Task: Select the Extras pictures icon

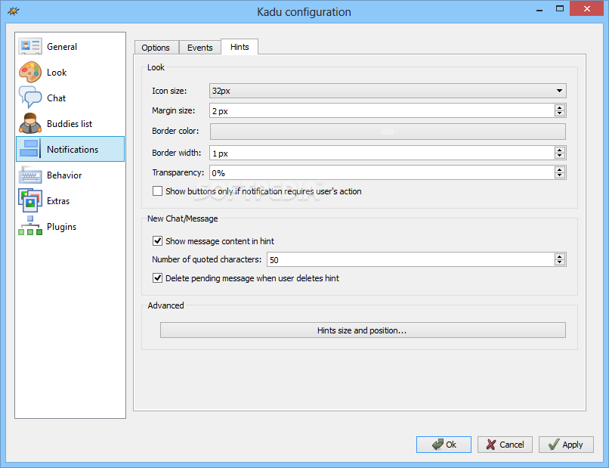Action: (x=30, y=200)
